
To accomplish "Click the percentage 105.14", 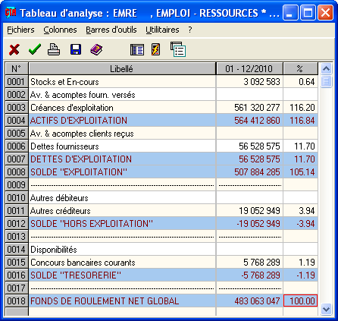I will 302,172.
